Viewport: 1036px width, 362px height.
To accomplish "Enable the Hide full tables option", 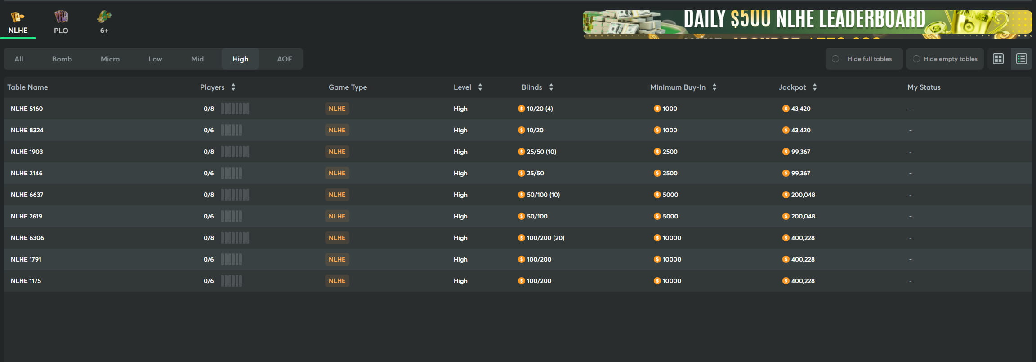I will 835,59.
